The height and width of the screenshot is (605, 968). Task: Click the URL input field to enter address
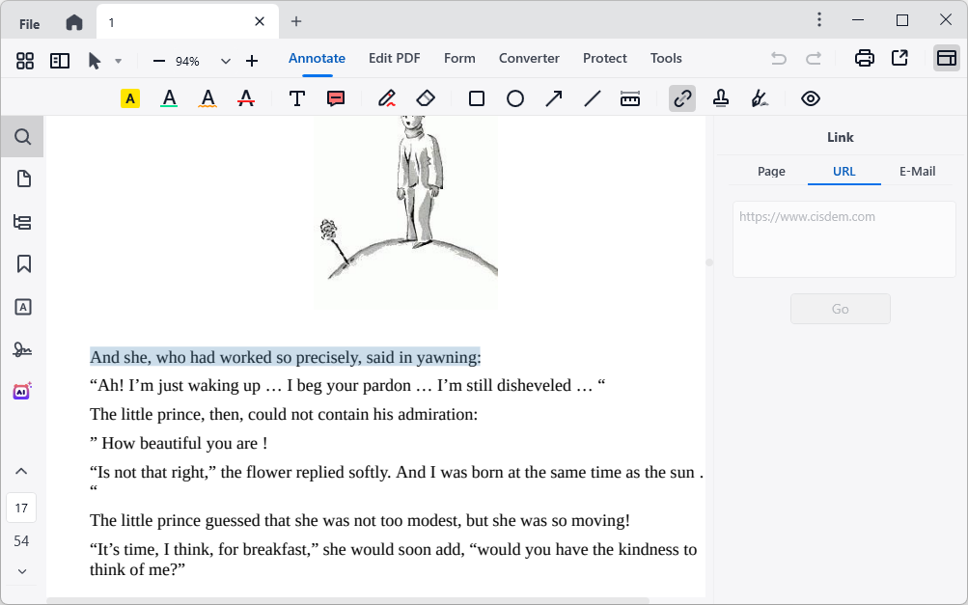coord(844,239)
